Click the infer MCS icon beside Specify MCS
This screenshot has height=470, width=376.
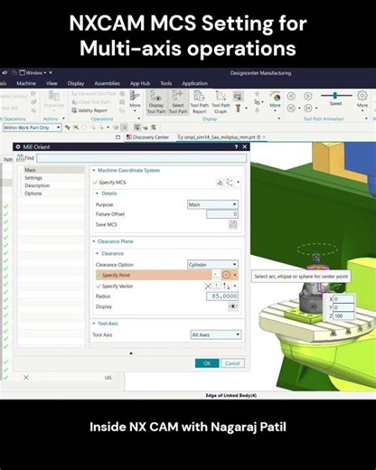[230, 182]
